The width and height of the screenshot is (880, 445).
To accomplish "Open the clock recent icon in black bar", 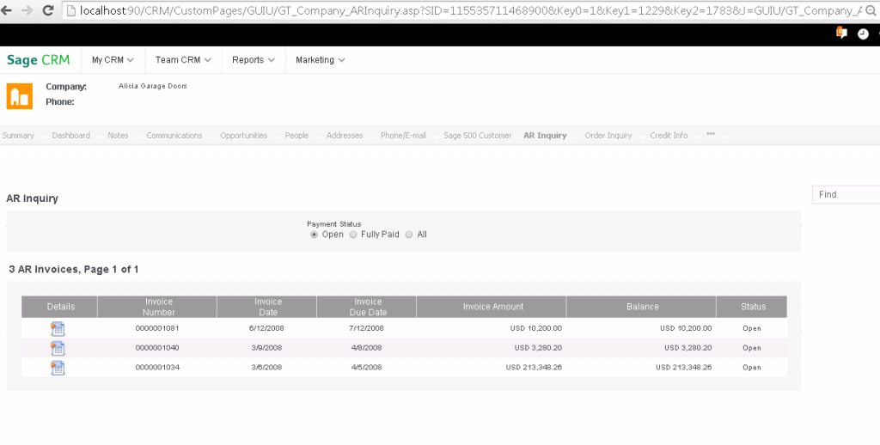I will pos(863,34).
